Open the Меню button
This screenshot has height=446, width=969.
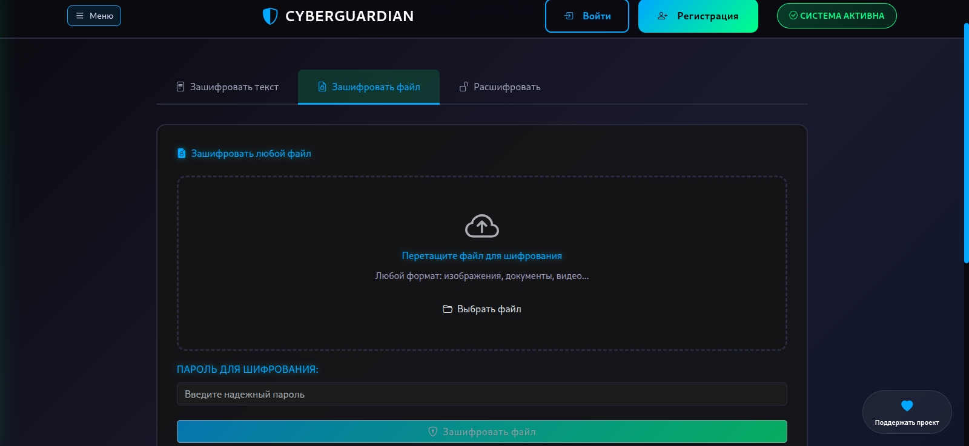pos(94,16)
